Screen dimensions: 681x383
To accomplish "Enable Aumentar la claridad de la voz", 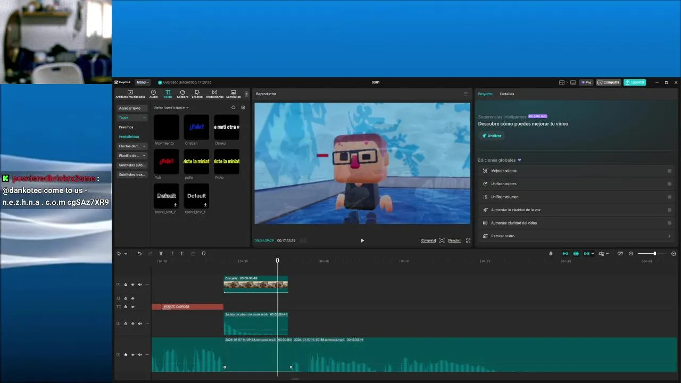I will tap(669, 210).
